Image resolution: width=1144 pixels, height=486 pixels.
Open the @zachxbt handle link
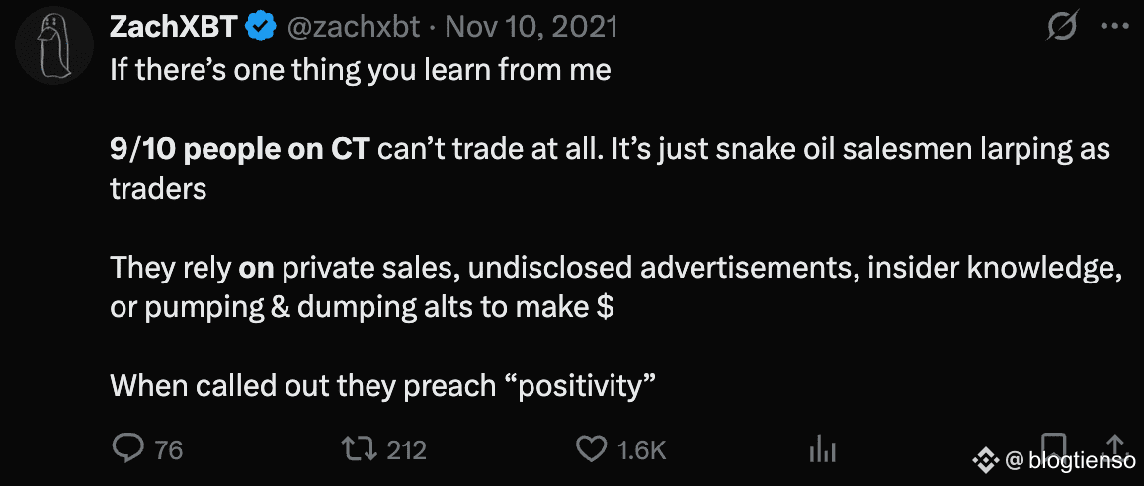[355, 28]
